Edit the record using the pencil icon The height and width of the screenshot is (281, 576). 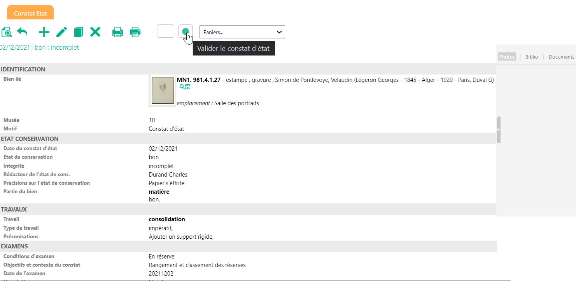[x=61, y=32]
